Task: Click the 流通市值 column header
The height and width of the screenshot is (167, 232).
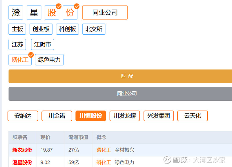Action: pyautogui.click(x=78, y=137)
